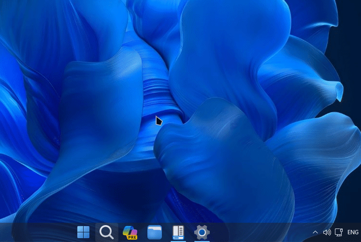
Task: Launch Copilot preview from taskbar
Action: [130, 232]
